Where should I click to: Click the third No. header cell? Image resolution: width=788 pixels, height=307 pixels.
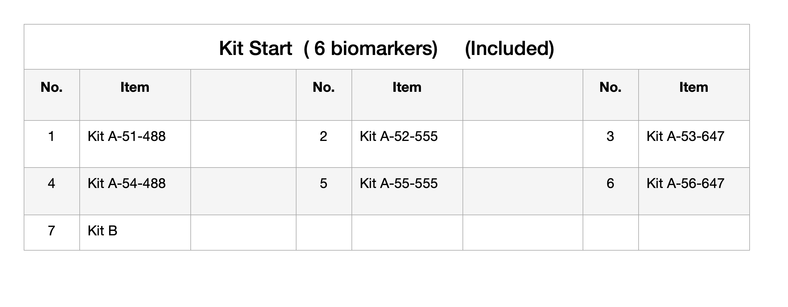tap(610, 95)
